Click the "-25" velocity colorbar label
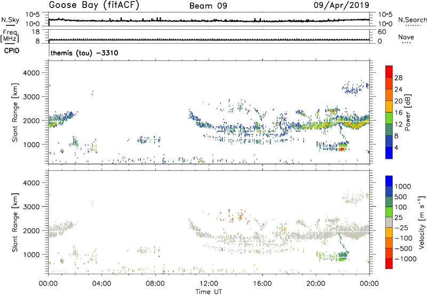Screen dimensions: 427x295 click(x=402, y=228)
